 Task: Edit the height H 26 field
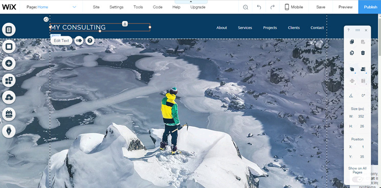[362, 126]
